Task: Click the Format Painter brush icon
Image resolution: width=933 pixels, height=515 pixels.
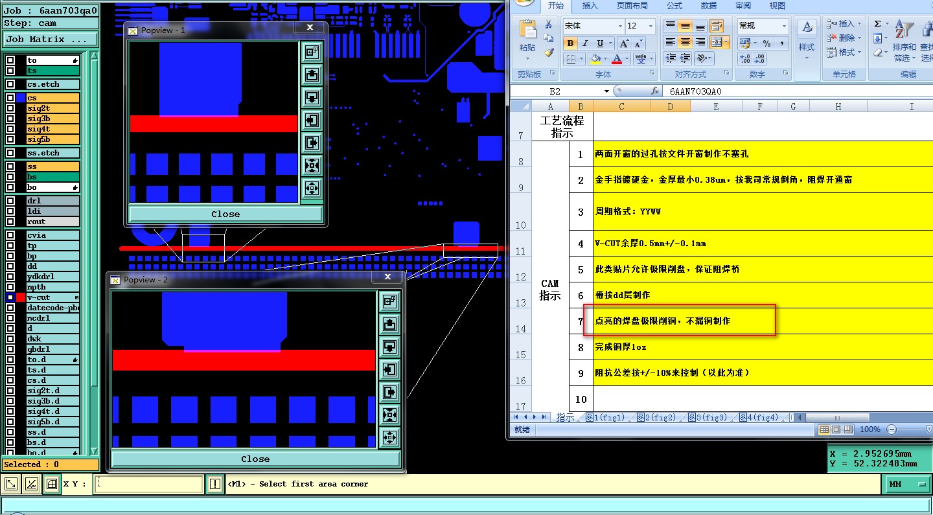Action: coord(549,53)
